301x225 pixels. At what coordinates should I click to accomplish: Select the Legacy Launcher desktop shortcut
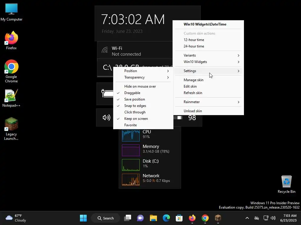(11, 129)
